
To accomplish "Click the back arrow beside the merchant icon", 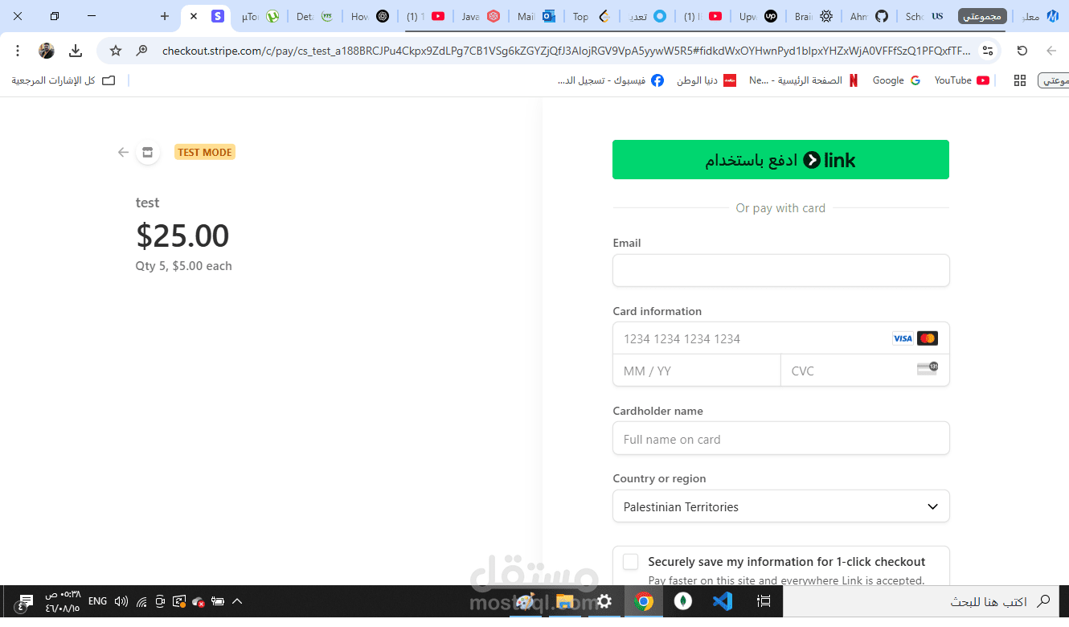I will point(123,152).
